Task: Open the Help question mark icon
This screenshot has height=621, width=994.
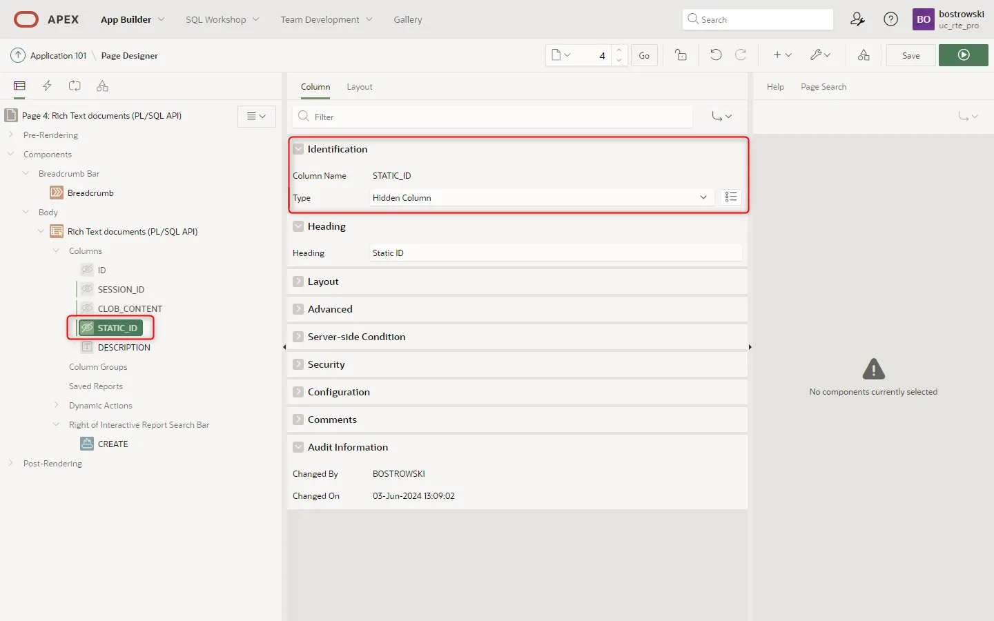Action: (890, 19)
